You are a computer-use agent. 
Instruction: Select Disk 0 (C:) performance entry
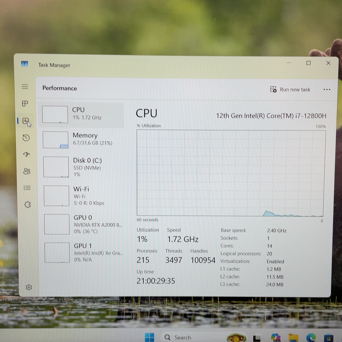coord(82,167)
